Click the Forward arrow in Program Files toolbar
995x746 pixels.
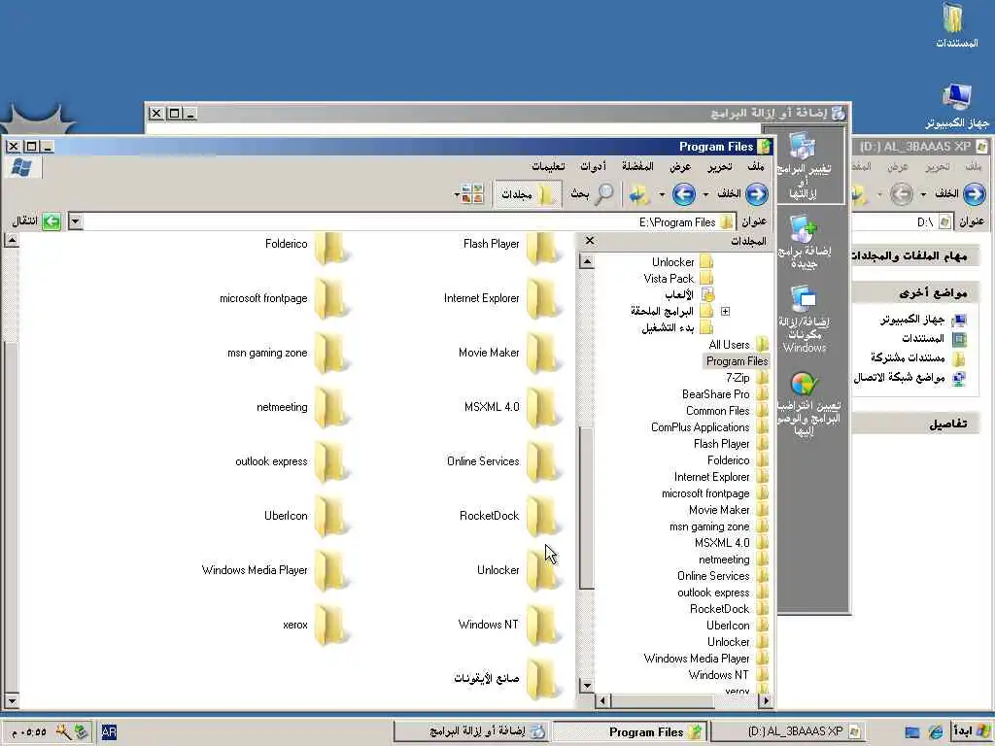coord(683,194)
